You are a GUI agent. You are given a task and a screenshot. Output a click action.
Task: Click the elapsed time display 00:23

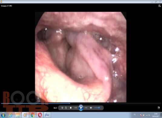click(55, 108)
